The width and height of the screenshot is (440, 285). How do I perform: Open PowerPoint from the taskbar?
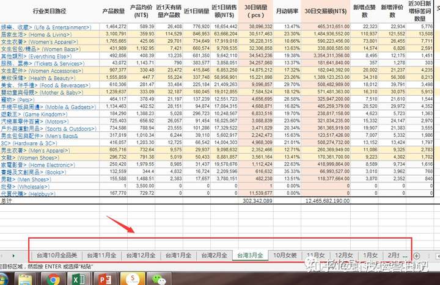point(106,279)
